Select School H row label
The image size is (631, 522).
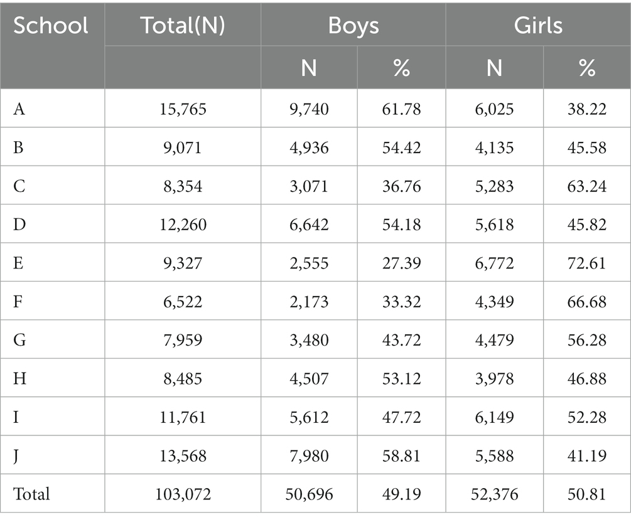coord(19,378)
